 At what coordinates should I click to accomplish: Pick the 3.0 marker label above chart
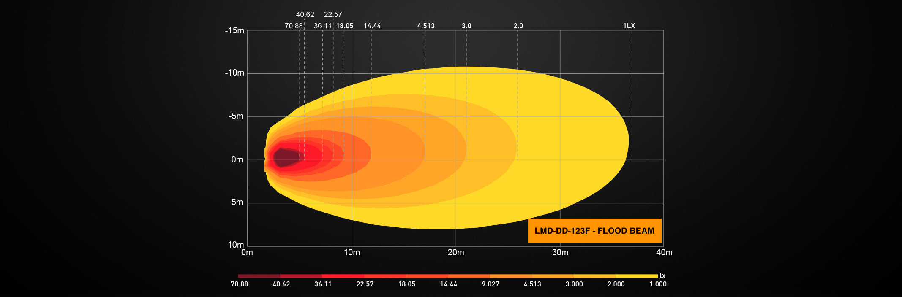click(466, 26)
